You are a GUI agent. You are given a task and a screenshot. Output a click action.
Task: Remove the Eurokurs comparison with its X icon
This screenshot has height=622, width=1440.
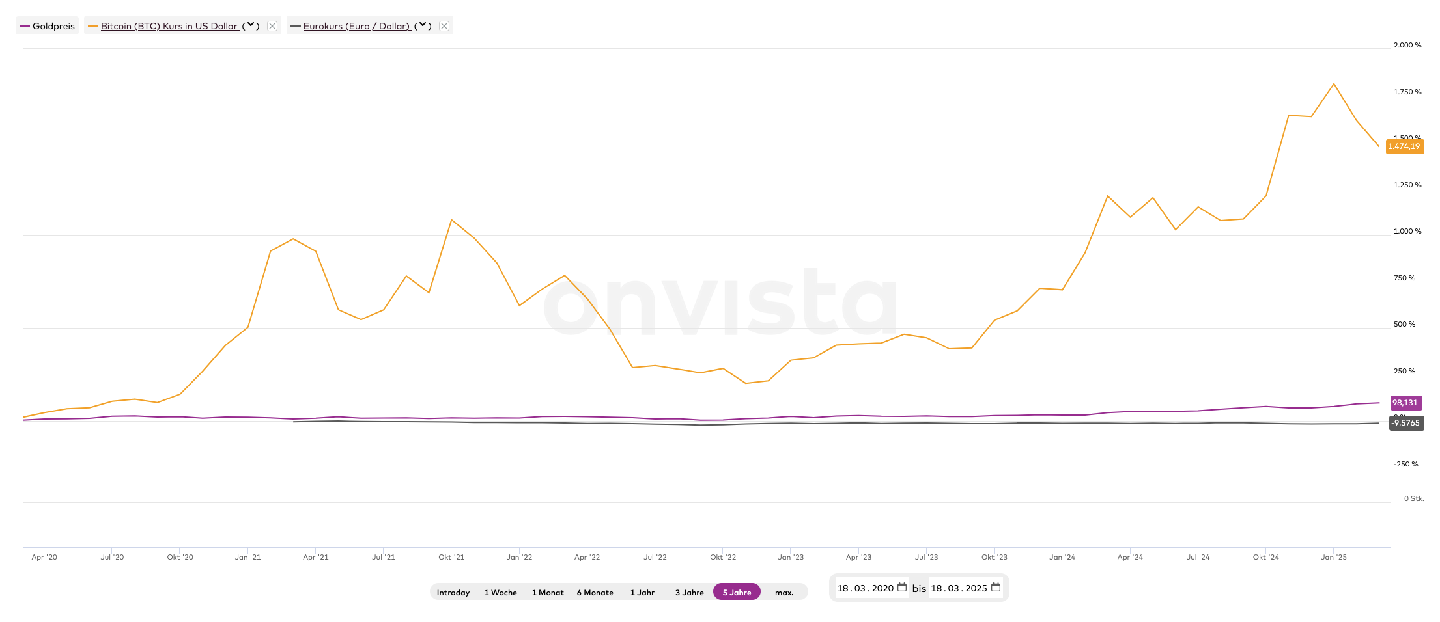(x=444, y=26)
